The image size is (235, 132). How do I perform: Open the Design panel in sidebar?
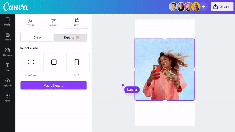tap(8, 21)
